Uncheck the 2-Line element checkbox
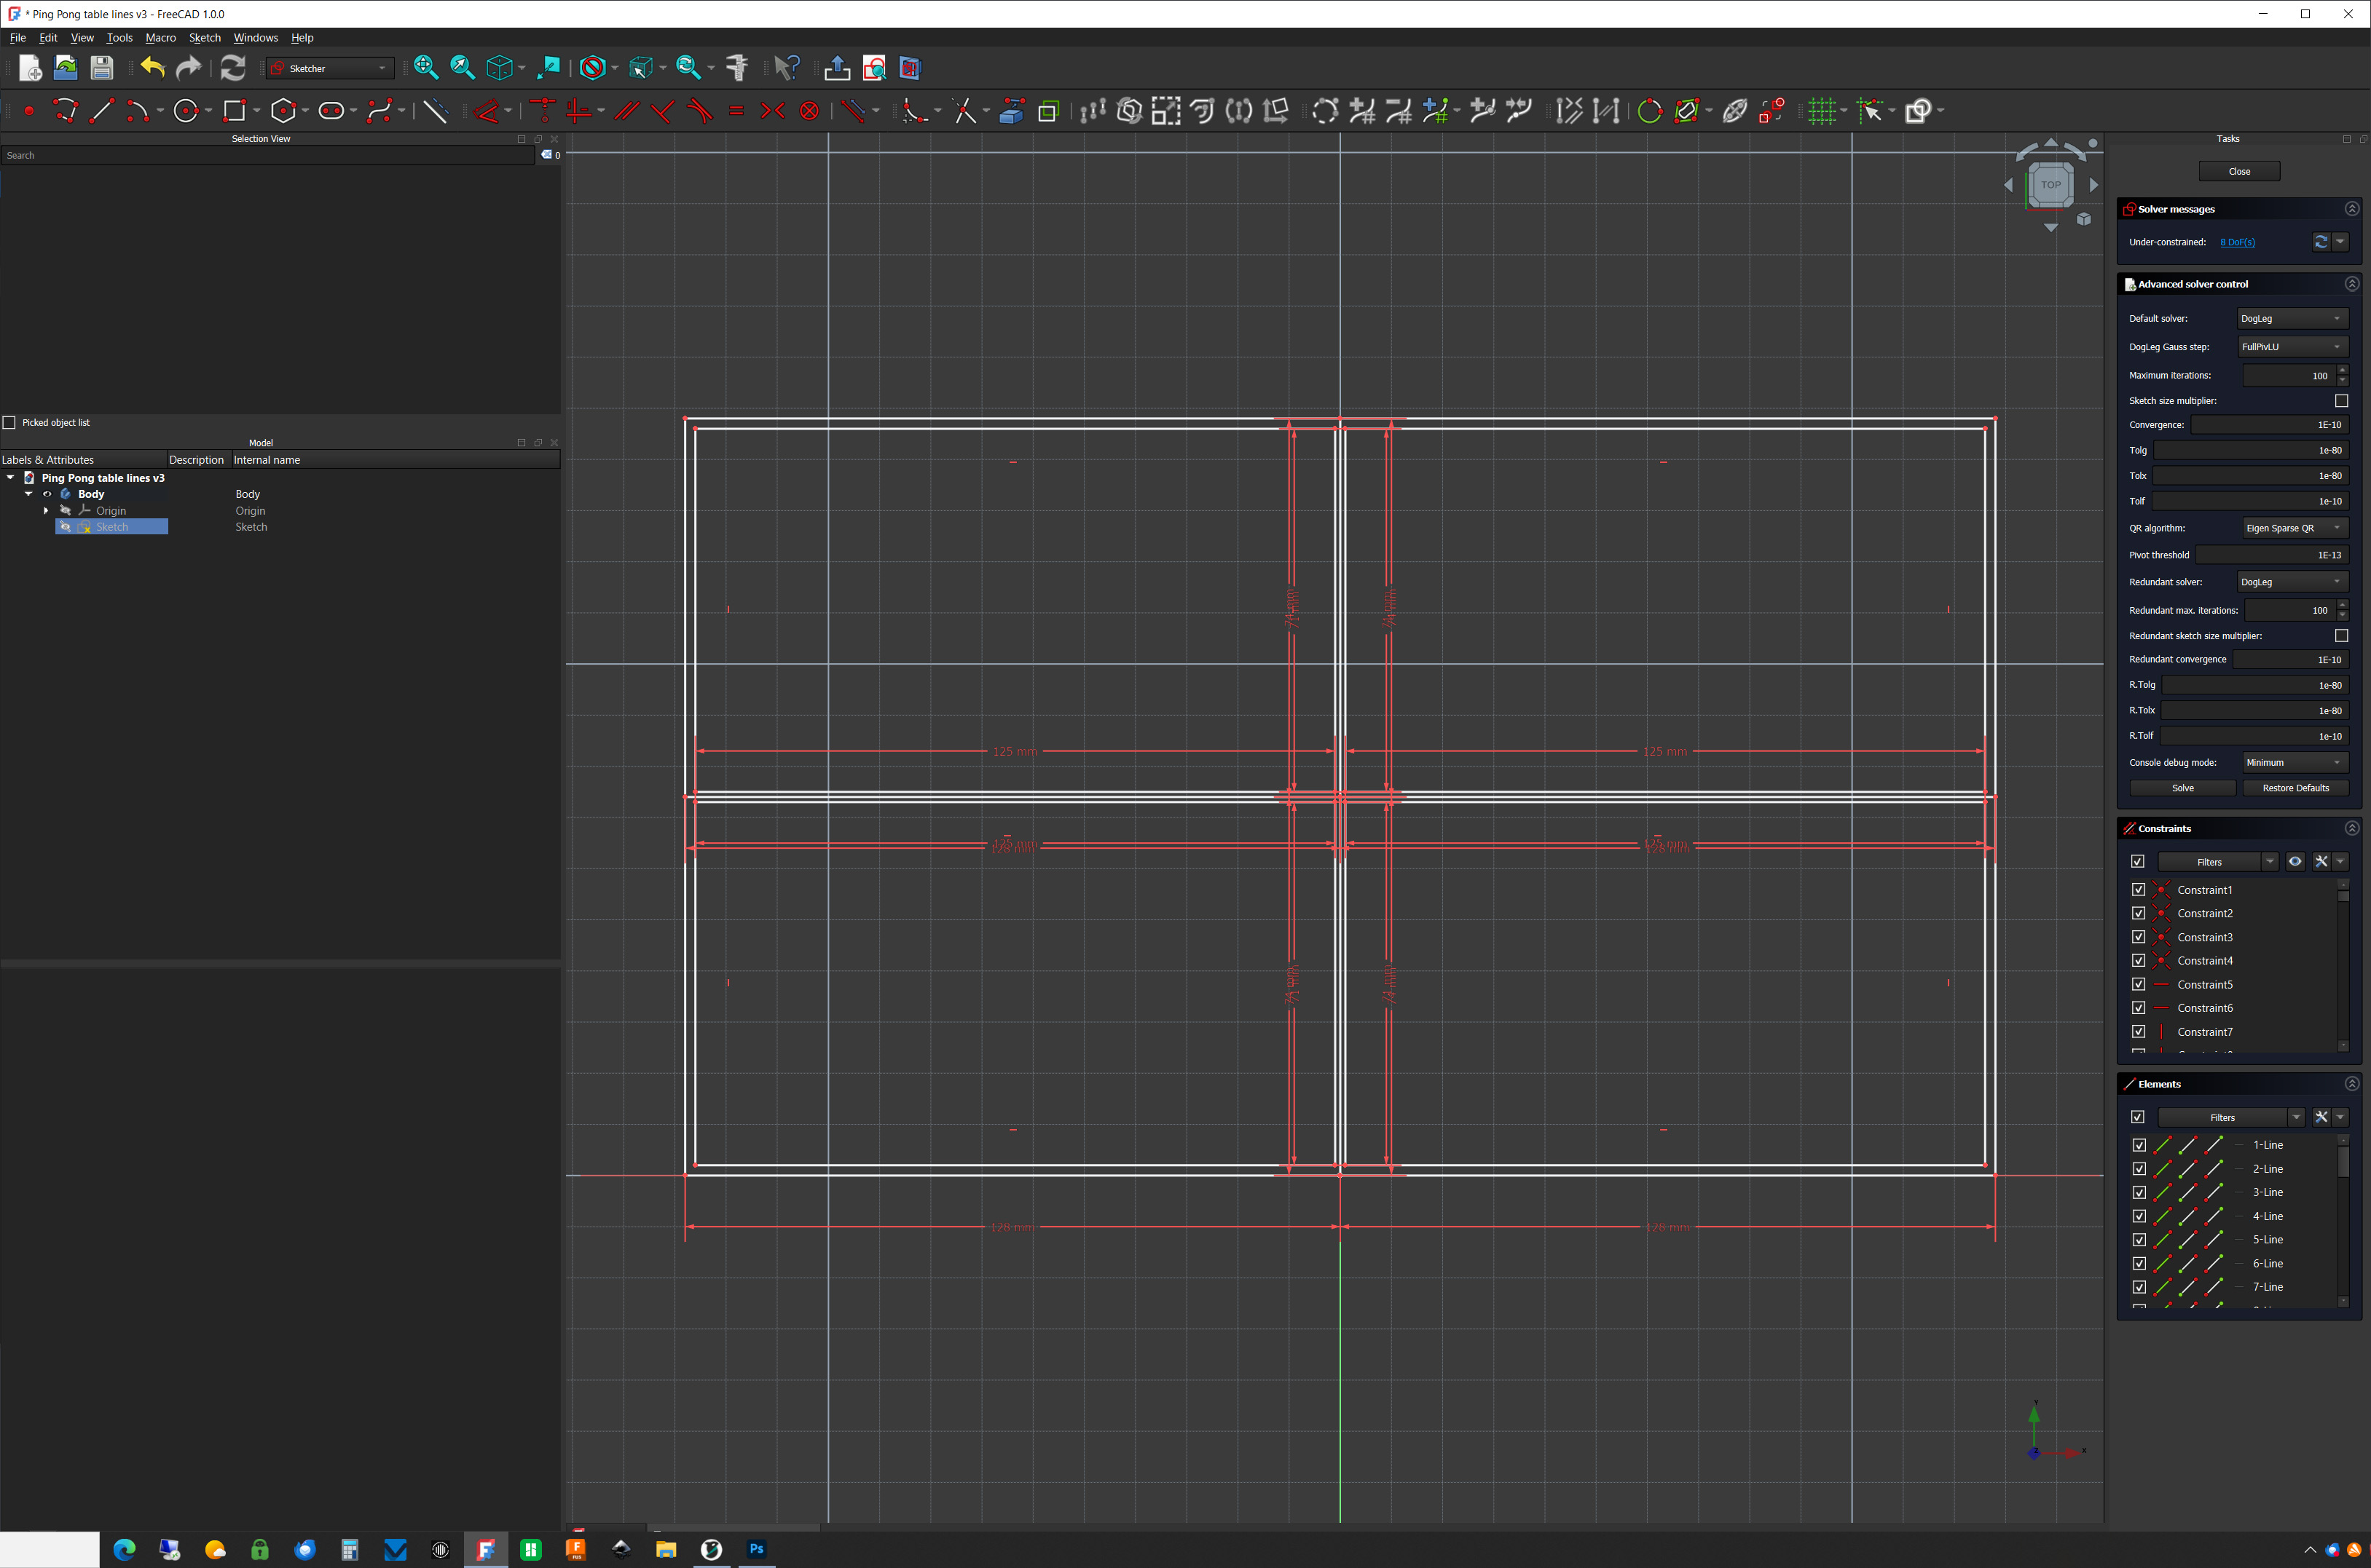 pos(2140,1168)
